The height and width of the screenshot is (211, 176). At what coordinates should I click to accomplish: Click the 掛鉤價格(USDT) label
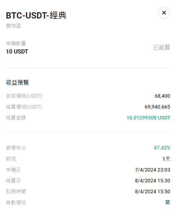pos(24,96)
